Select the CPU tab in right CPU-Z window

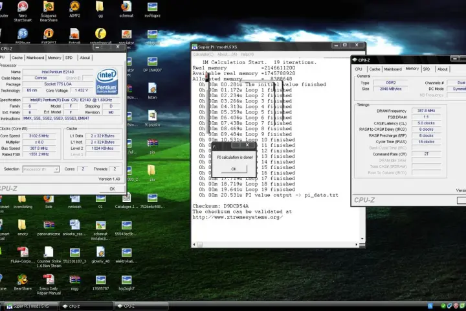point(359,69)
